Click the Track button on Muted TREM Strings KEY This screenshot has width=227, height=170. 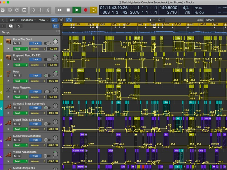coord(35,124)
